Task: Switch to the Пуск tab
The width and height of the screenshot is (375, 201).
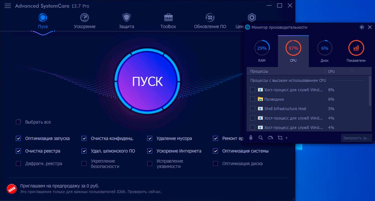Action: (43, 21)
